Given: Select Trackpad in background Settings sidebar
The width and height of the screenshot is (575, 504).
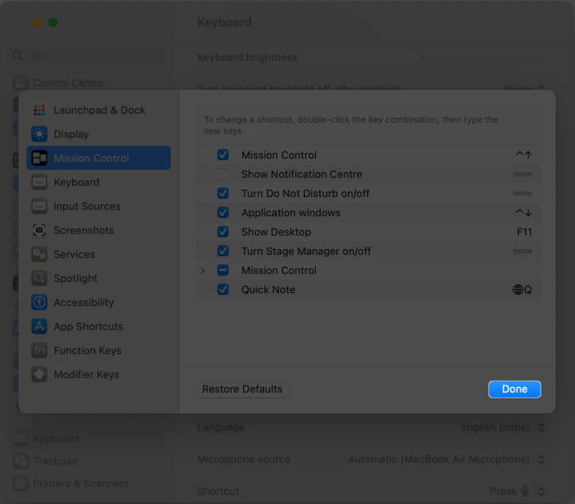Looking at the screenshot, I should 55,461.
